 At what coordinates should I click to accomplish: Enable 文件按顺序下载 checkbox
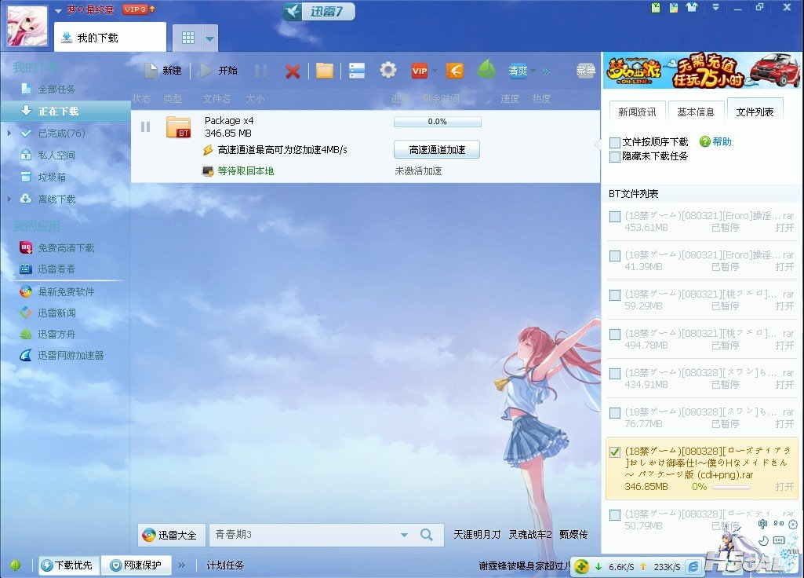pyautogui.click(x=615, y=142)
